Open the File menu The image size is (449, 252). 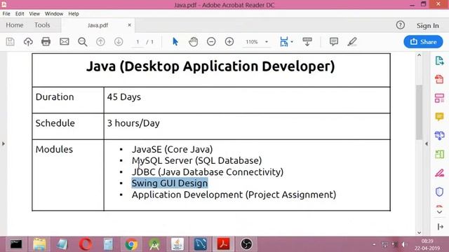point(6,14)
